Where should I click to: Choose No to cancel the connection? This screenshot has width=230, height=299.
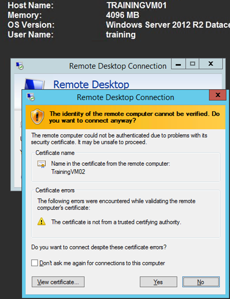point(201,282)
